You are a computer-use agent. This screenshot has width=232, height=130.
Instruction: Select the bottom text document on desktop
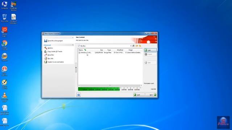tap(5, 123)
